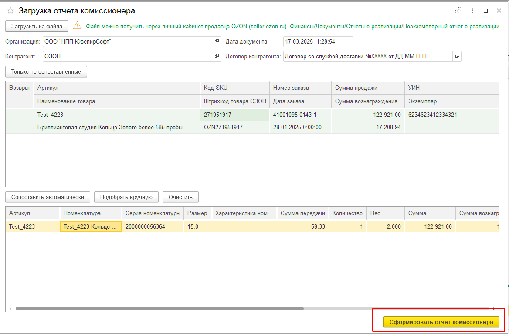Select order date 28.01.2025 0:00:00

pos(300,128)
